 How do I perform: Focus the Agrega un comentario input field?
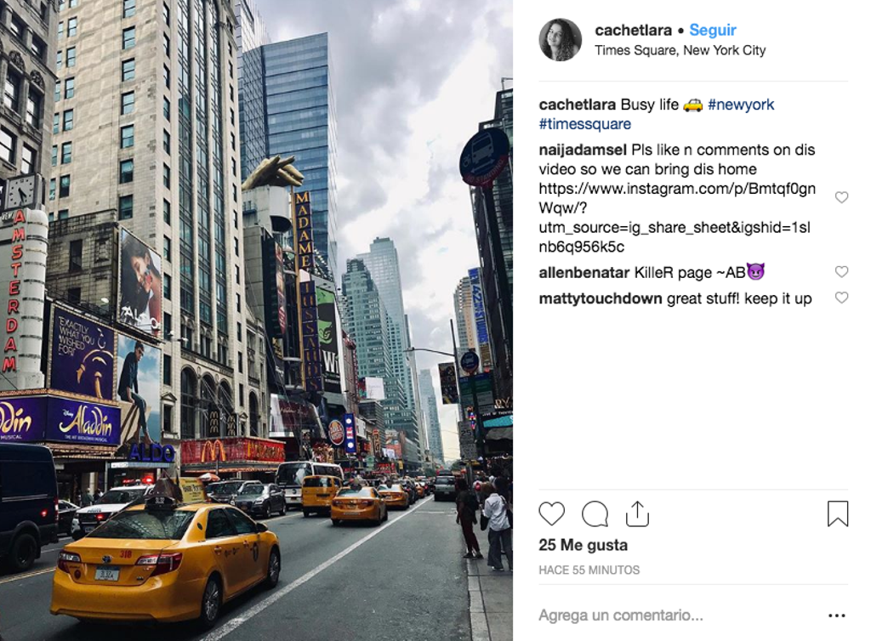tap(680, 615)
